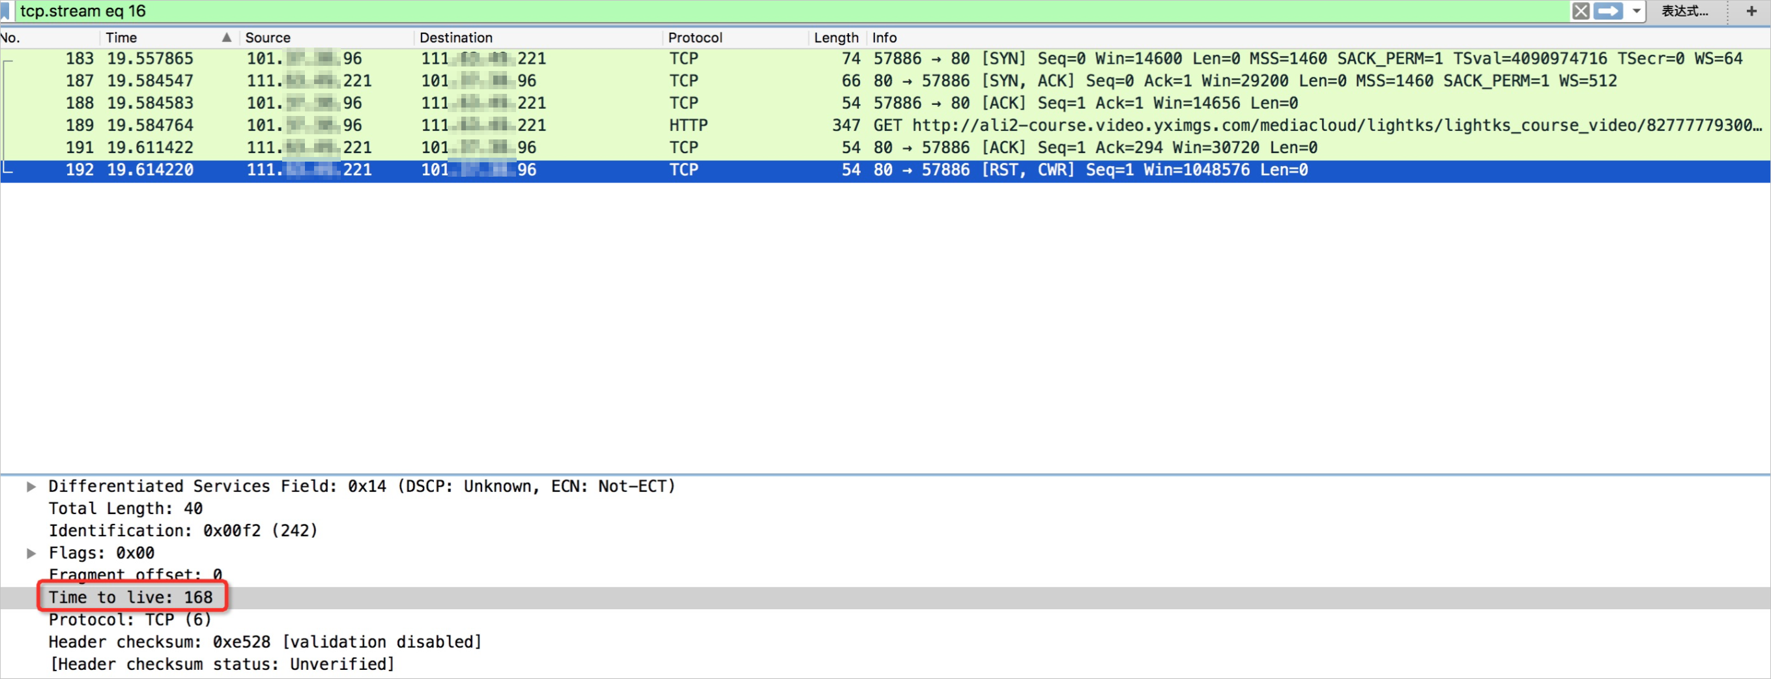Select Time to live: 168 field
This screenshot has height=679, width=1771.
(130, 598)
